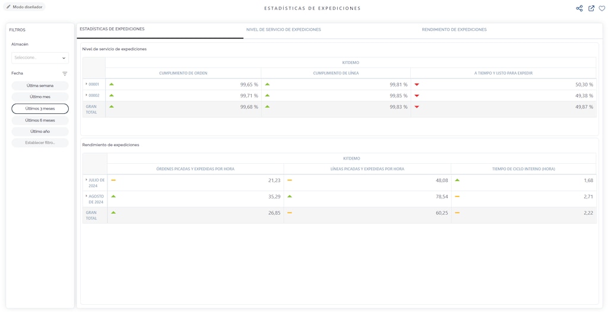Click the Fecha filter funnel icon
Screen dimensions: 608x312
[65, 74]
